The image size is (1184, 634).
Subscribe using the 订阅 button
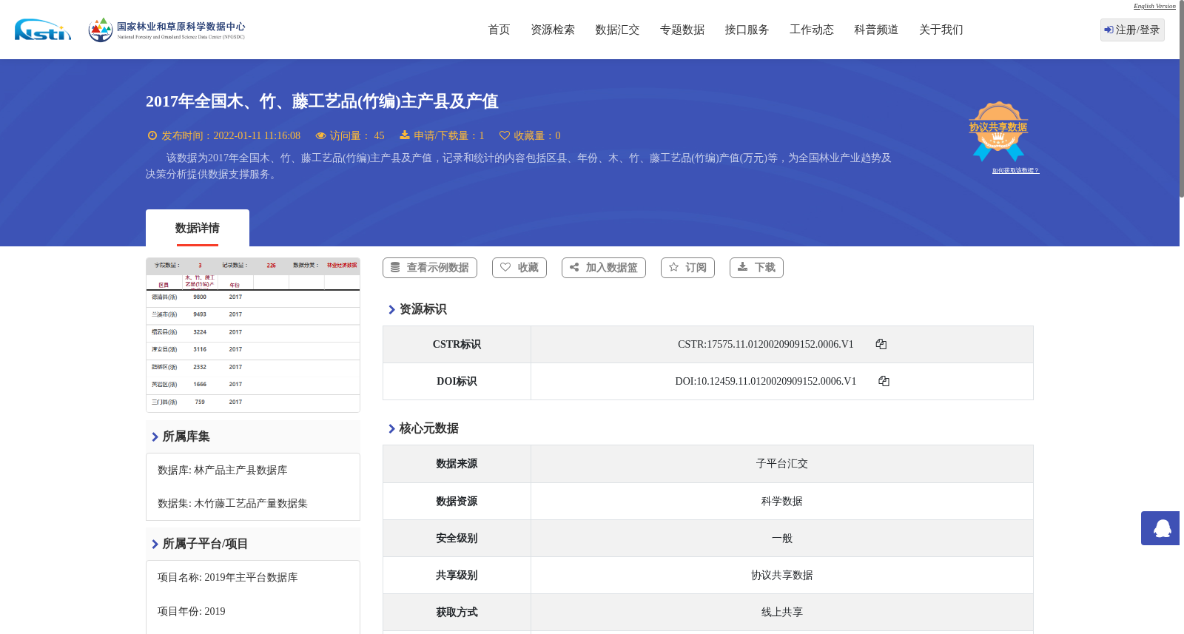tap(687, 268)
